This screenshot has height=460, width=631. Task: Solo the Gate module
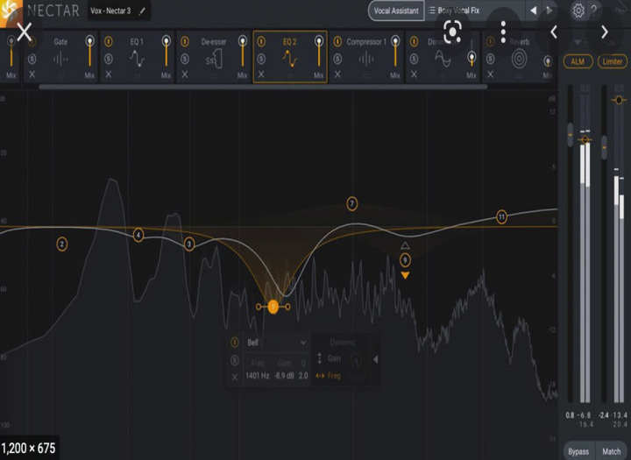(x=32, y=60)
